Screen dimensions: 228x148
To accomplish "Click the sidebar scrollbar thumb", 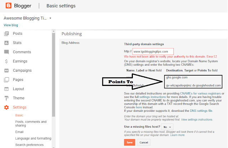I will [53, 75].
